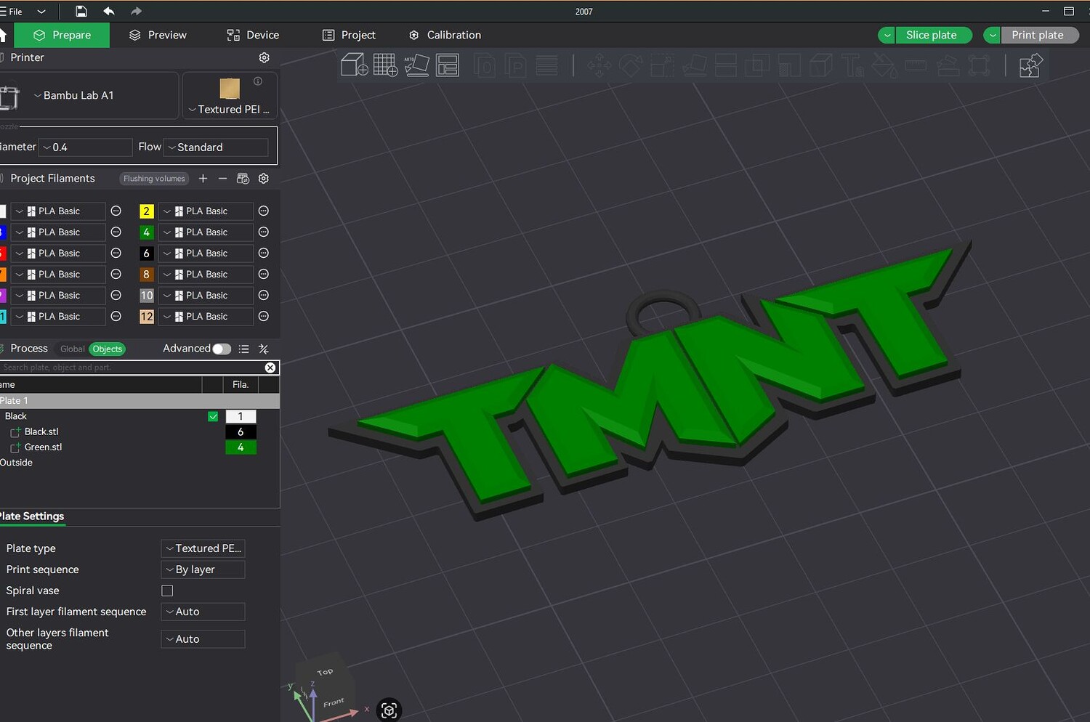The image size is (1090, 722).
Task: Switch to the Device tab
Action: point(253,35)
